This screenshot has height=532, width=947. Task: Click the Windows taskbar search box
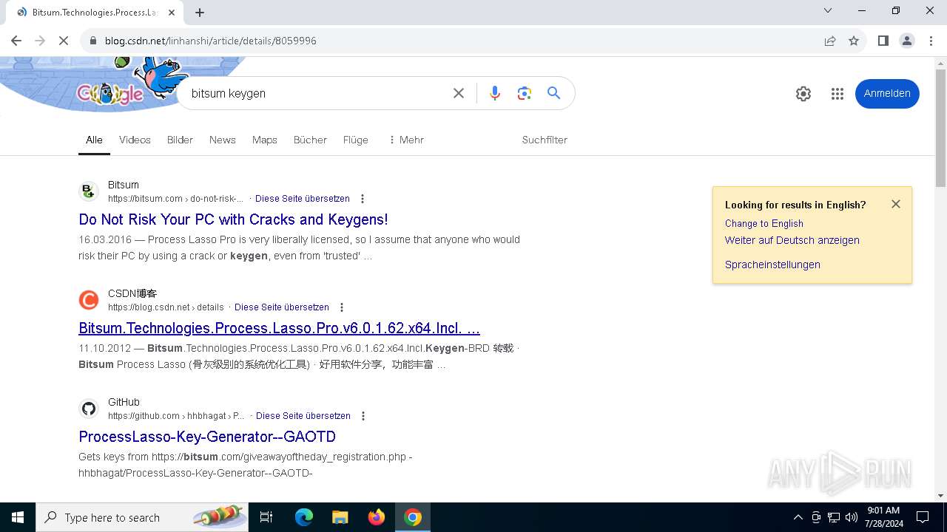142,517
